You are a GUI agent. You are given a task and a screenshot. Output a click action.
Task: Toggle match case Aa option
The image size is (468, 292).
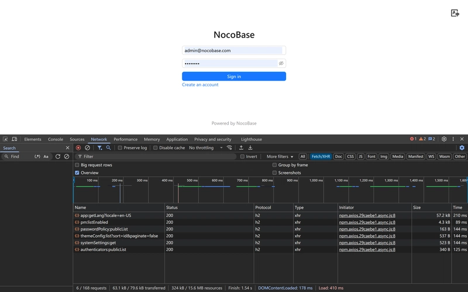pyautogui.click(x=46, y=156)
